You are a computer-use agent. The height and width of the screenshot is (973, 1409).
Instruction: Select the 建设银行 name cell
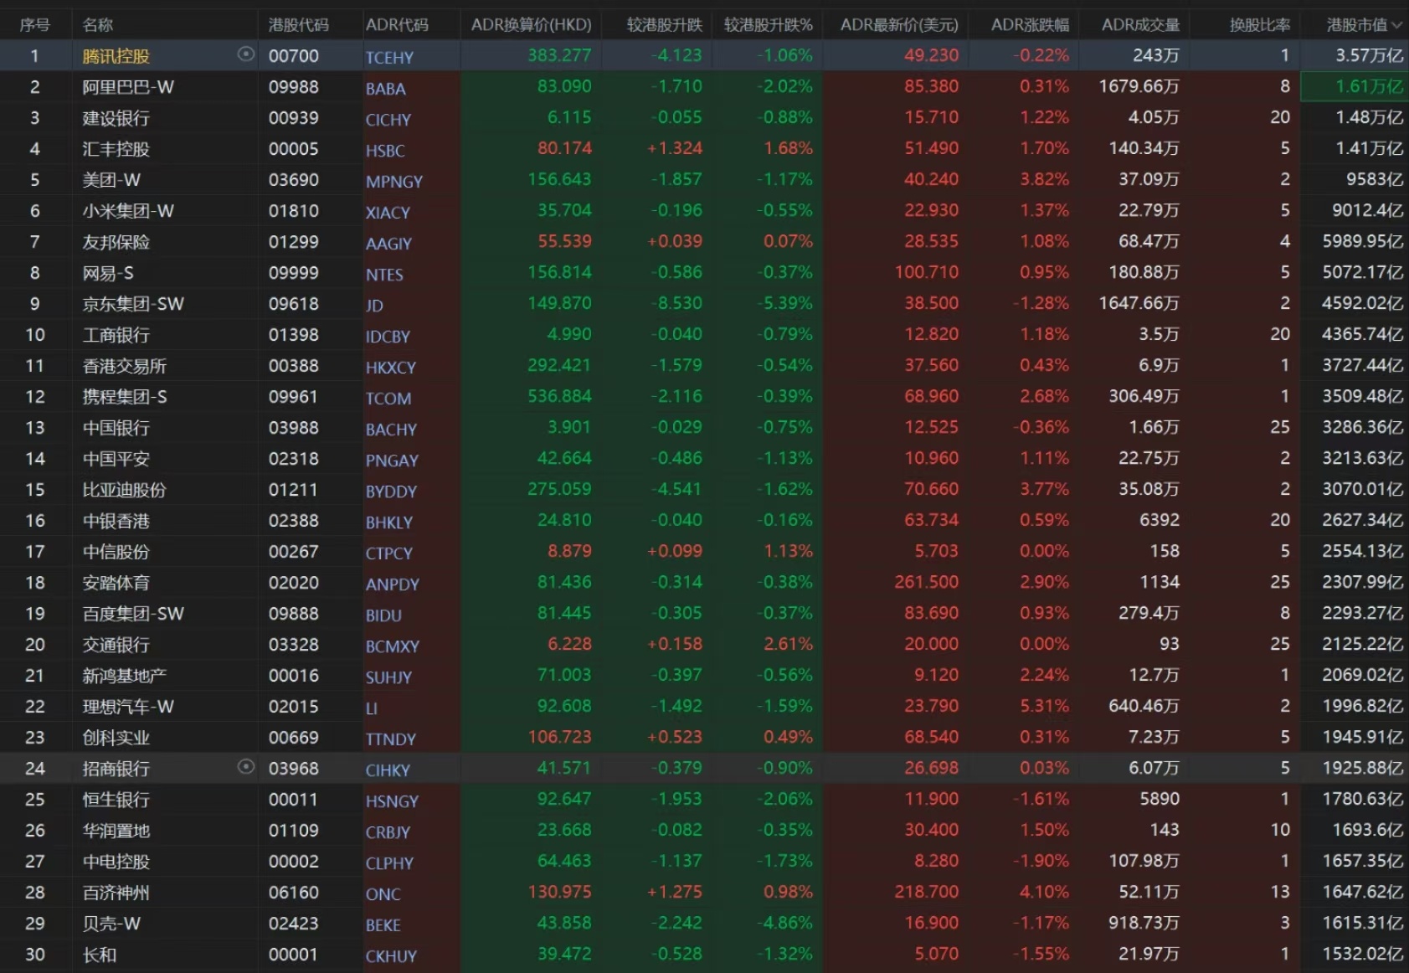(x=116, y=118)
